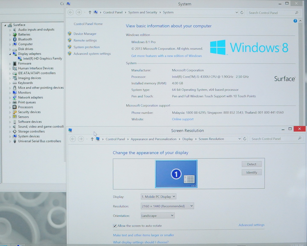Viewport: 307px width, 246px height.
Task: Click the refresh icon in Screen Resolution address bar
Action: [x=245, y=139]
